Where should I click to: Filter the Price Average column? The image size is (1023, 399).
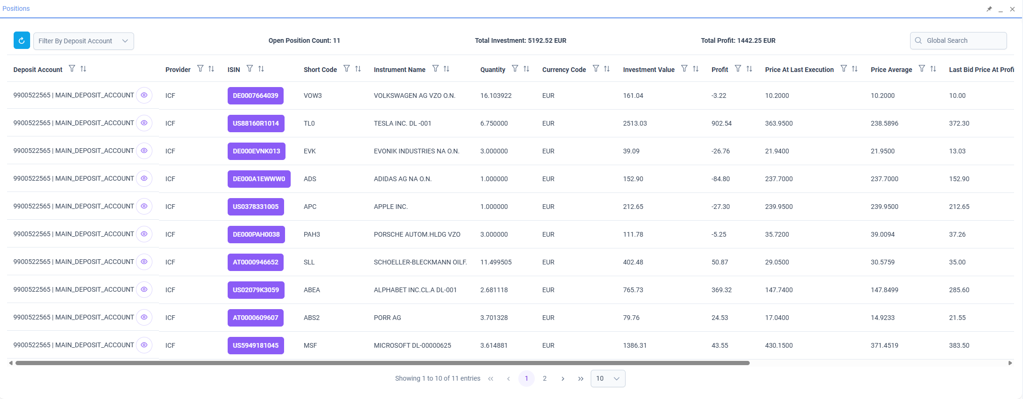pyautogui.click(x=922, y=69)
